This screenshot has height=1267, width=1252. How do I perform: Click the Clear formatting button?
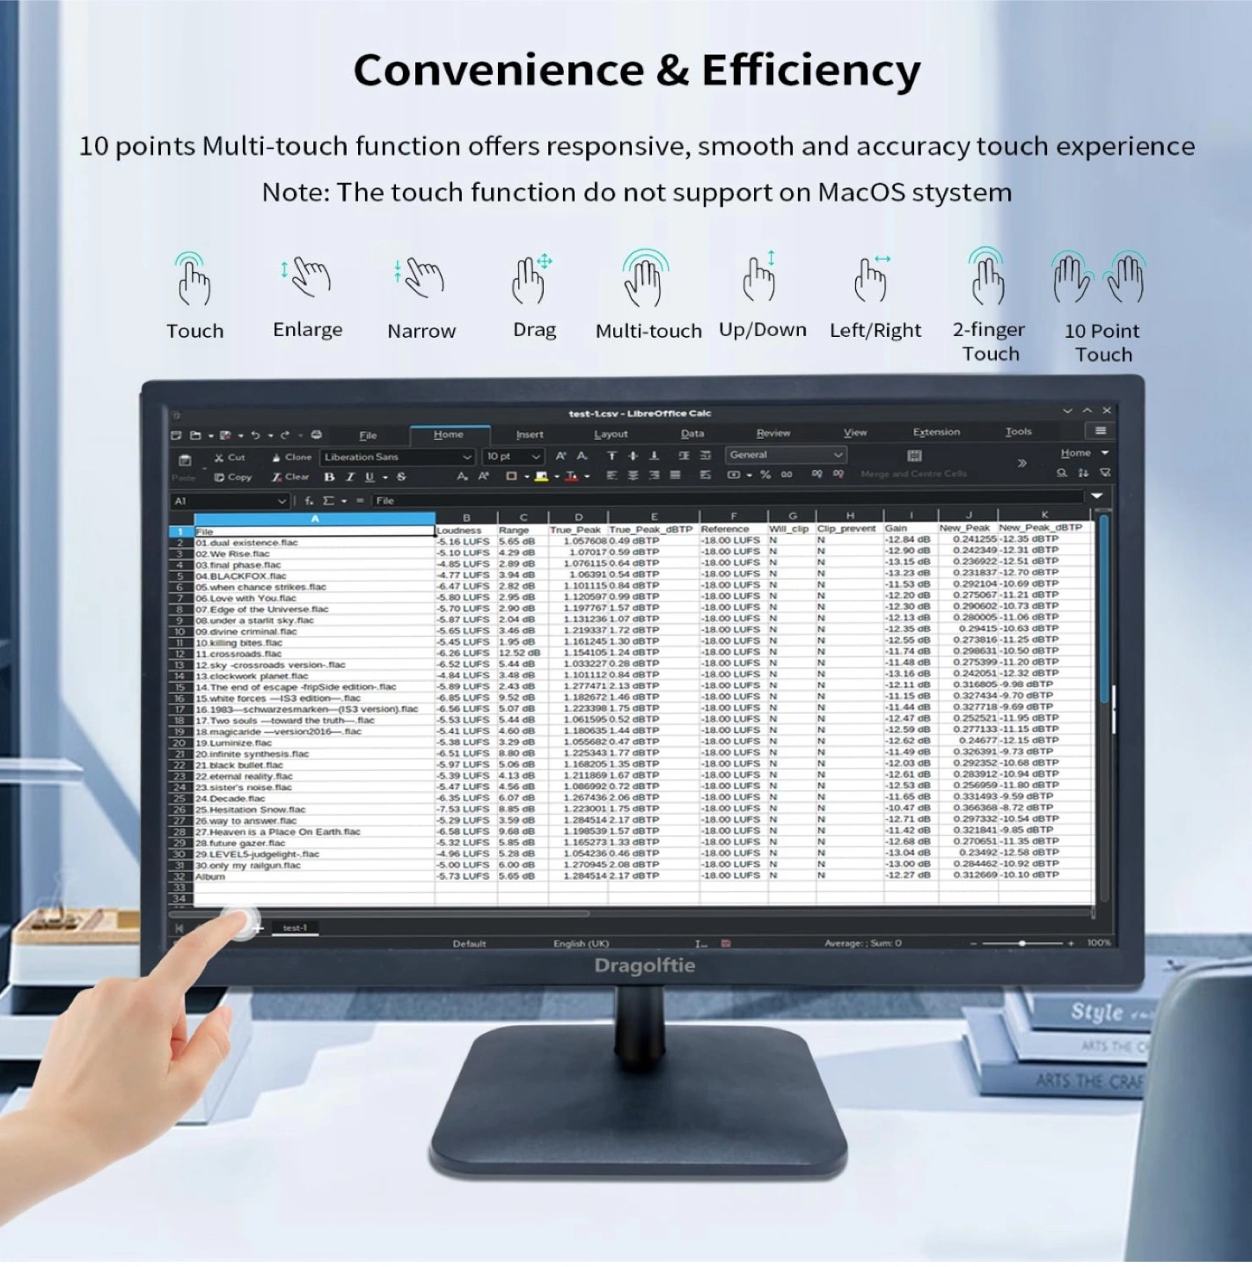tap(290, 477)
